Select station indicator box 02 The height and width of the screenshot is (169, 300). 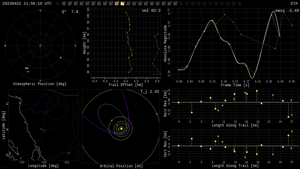70,4
